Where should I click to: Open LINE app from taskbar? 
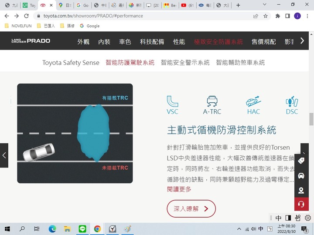82,229
